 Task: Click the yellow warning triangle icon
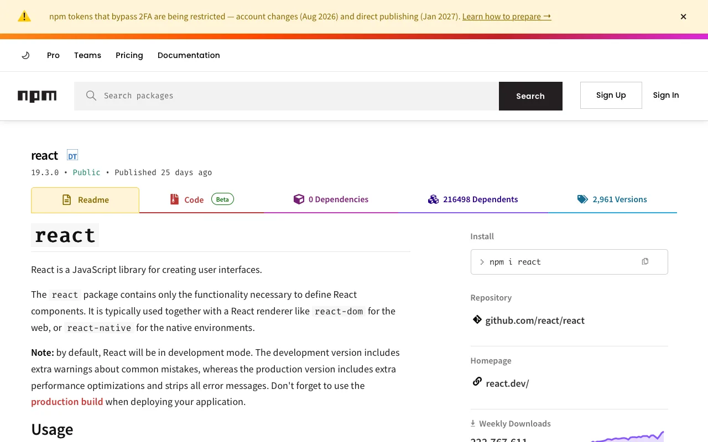pos(24,17)
